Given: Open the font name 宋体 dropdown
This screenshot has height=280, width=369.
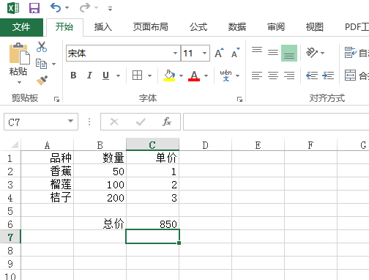Looking at the screenshot, I should pos(175,53).
